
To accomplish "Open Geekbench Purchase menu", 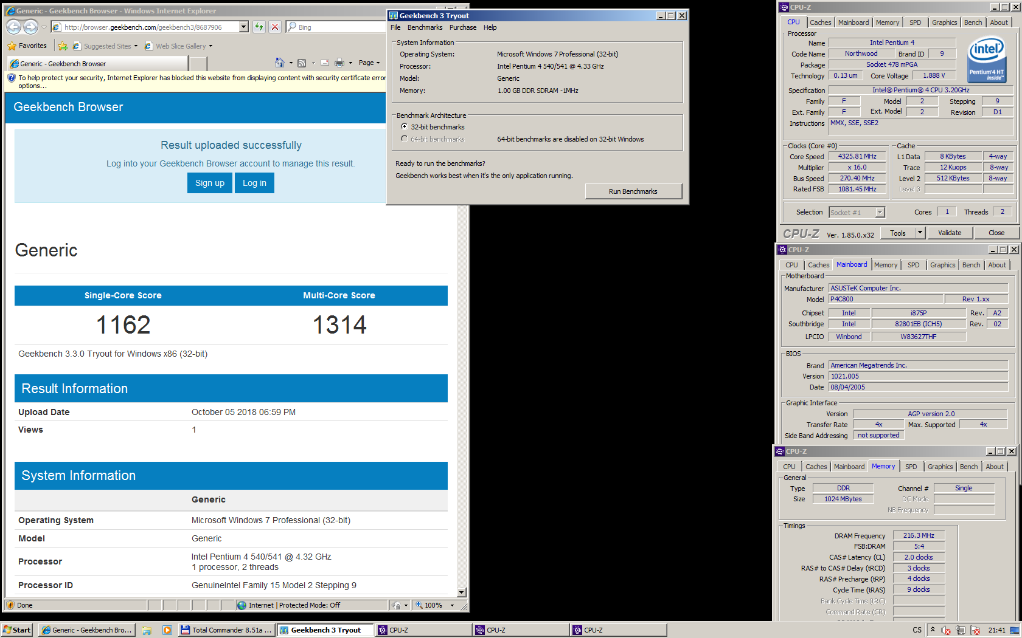I will click(x=463, y=27).
